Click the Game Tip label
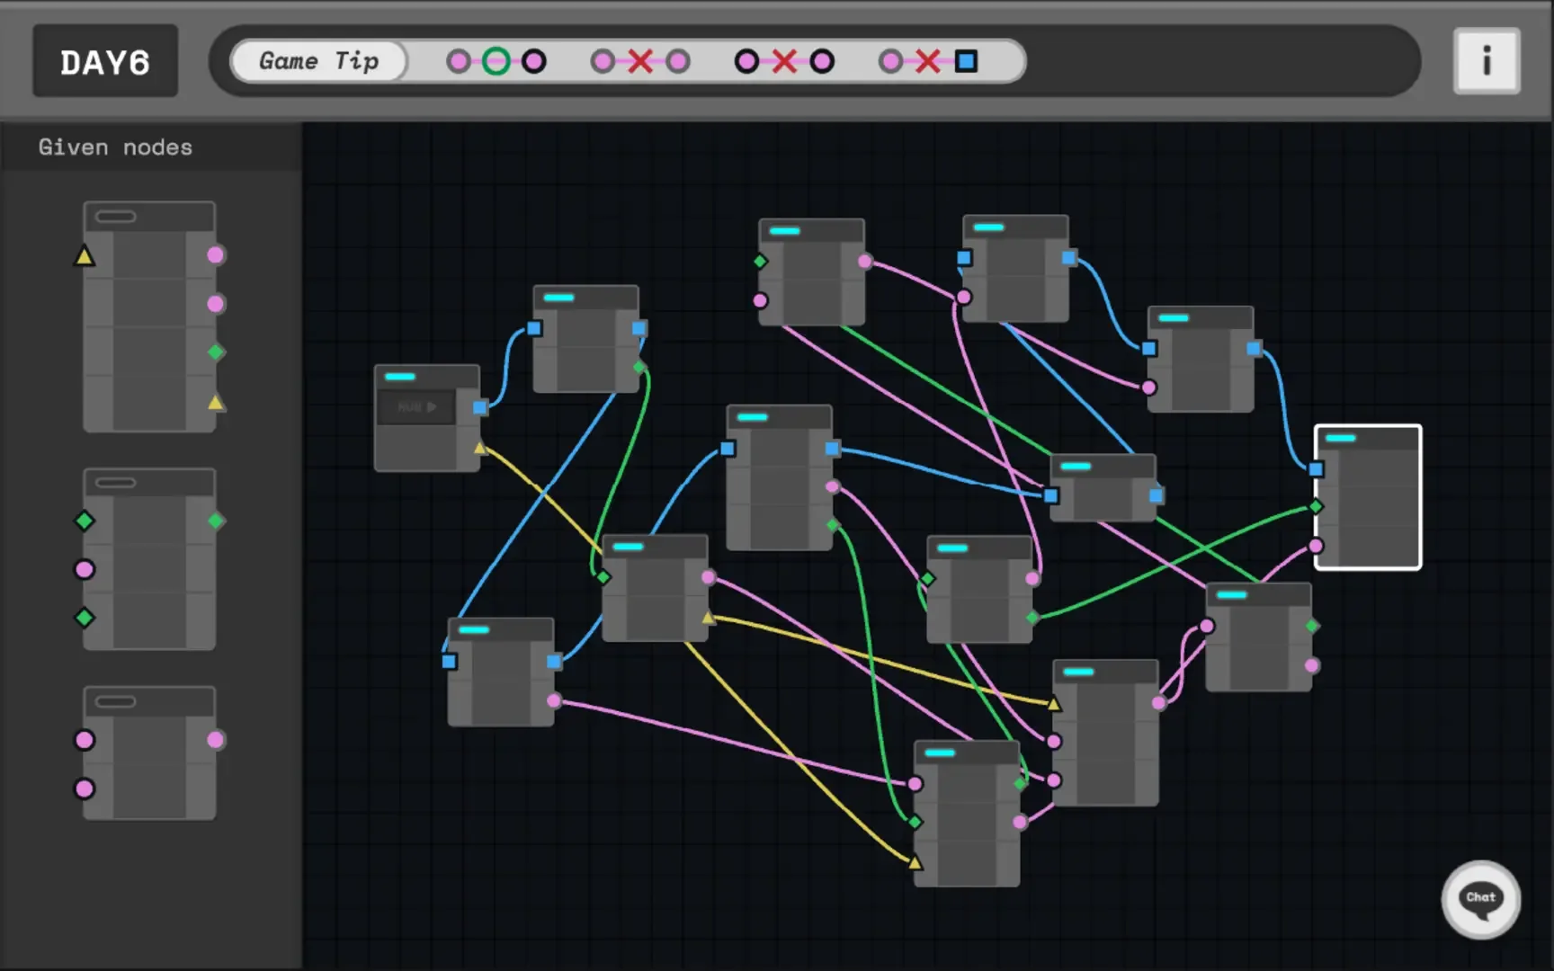The height and width of the screenshot is (971, 1554). pyautogui.click(x=318, y=61)
